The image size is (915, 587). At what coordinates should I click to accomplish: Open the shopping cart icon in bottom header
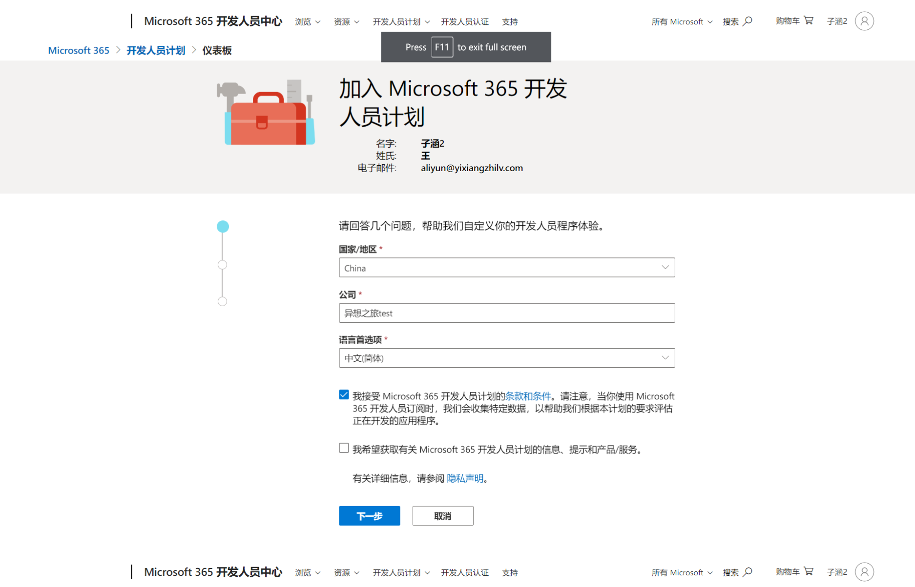809,571
